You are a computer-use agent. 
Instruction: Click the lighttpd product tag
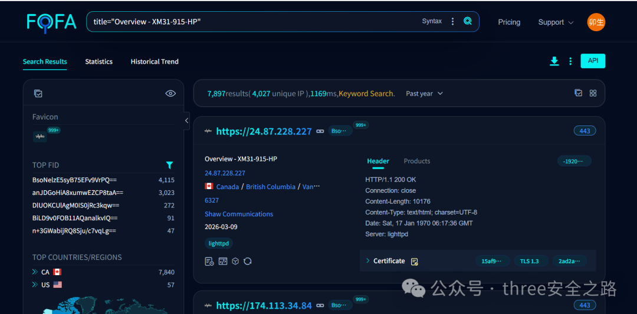tap(219, 243)
